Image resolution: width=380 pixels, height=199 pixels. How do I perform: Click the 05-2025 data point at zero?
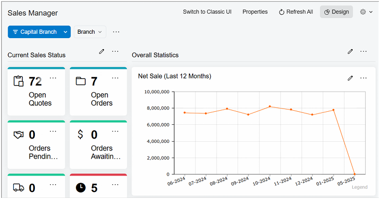point(354,174)
